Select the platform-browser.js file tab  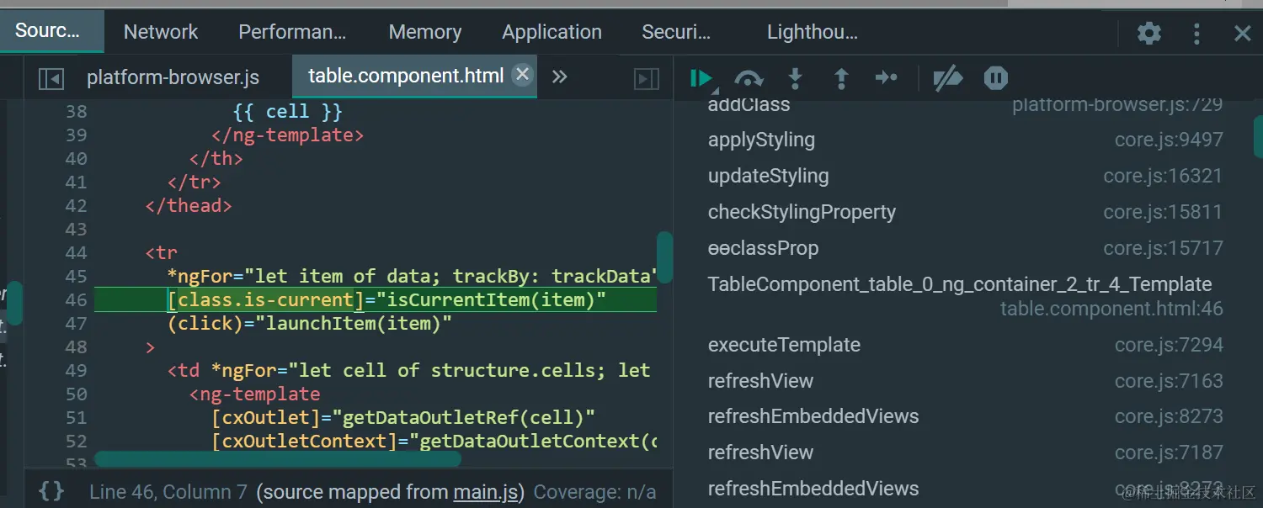(173, 77)
